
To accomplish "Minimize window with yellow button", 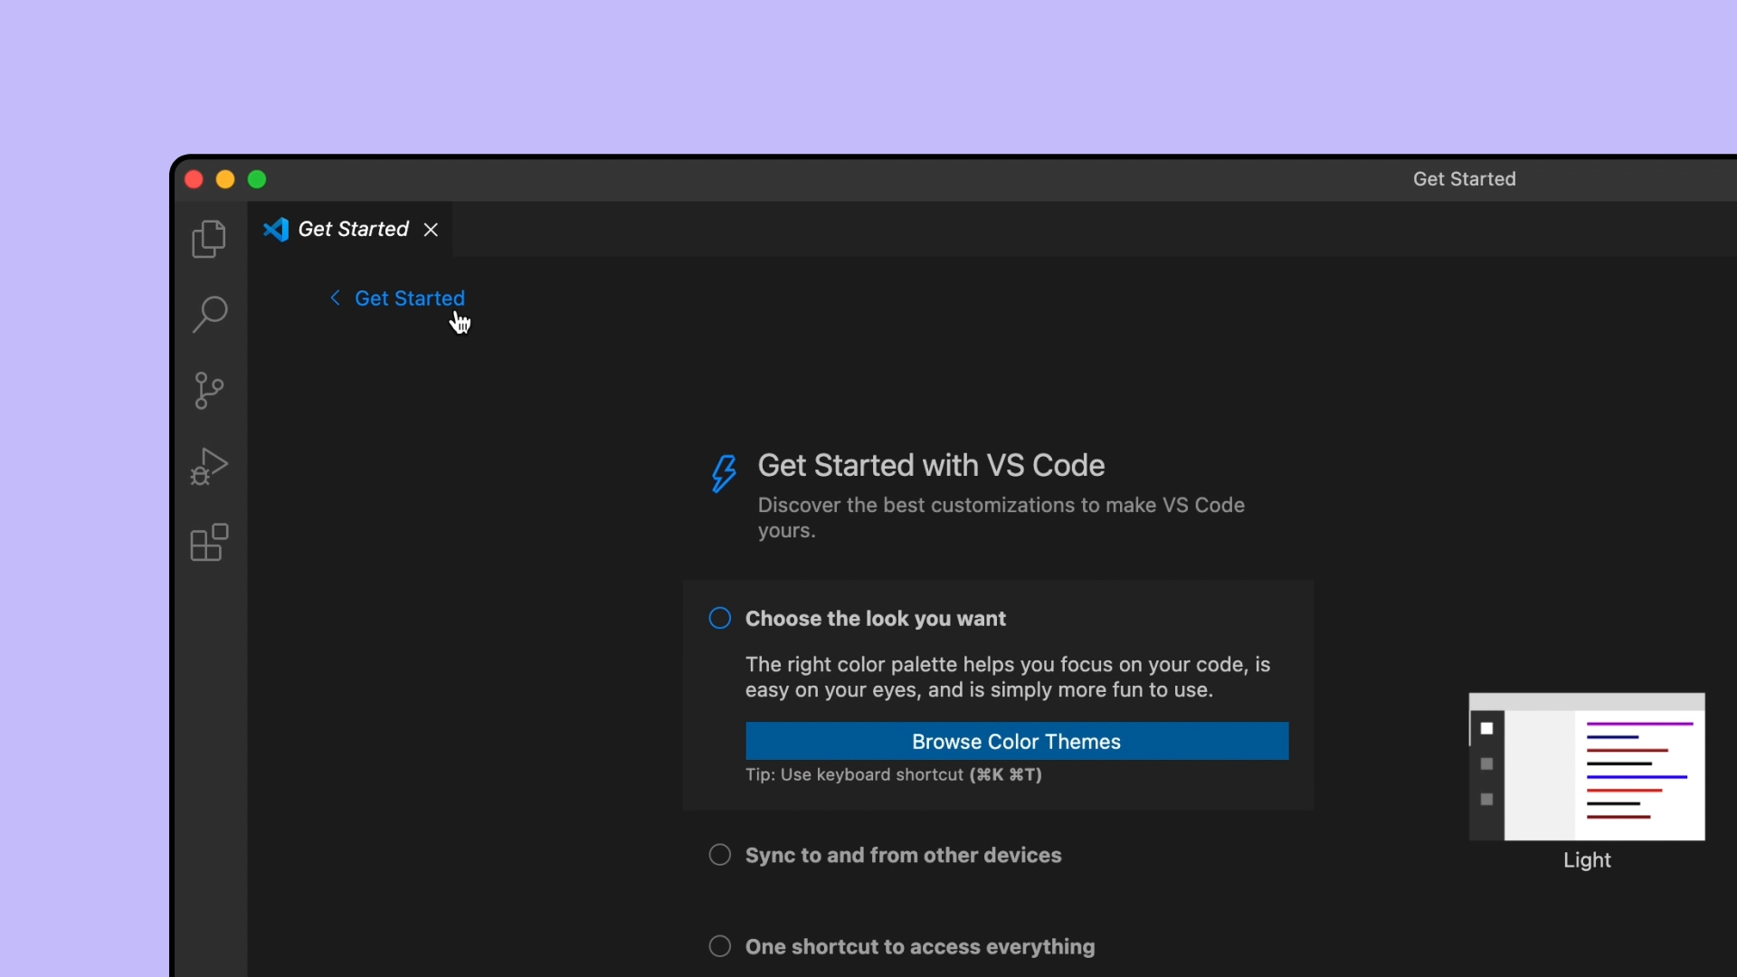I will 225,179.
